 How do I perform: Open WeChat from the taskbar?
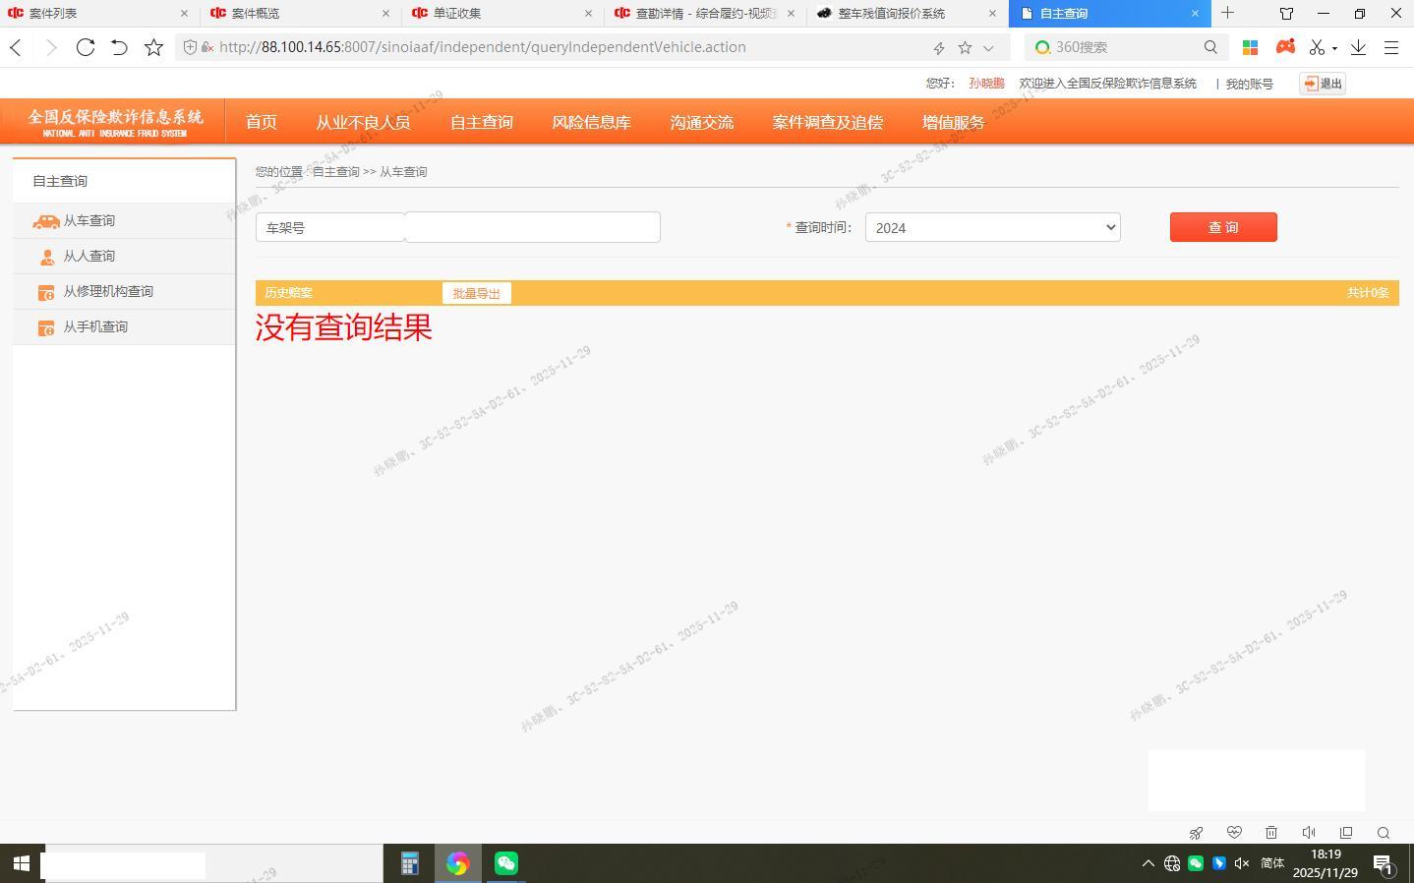tap(506, 863)
